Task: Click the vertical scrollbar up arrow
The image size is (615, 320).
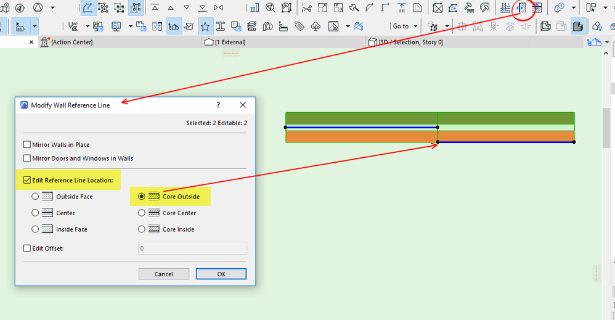Action: point(606,53)
